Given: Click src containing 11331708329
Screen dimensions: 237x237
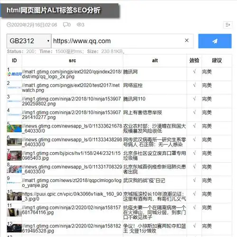Looking at the screenshot, I should pos(72,169).
